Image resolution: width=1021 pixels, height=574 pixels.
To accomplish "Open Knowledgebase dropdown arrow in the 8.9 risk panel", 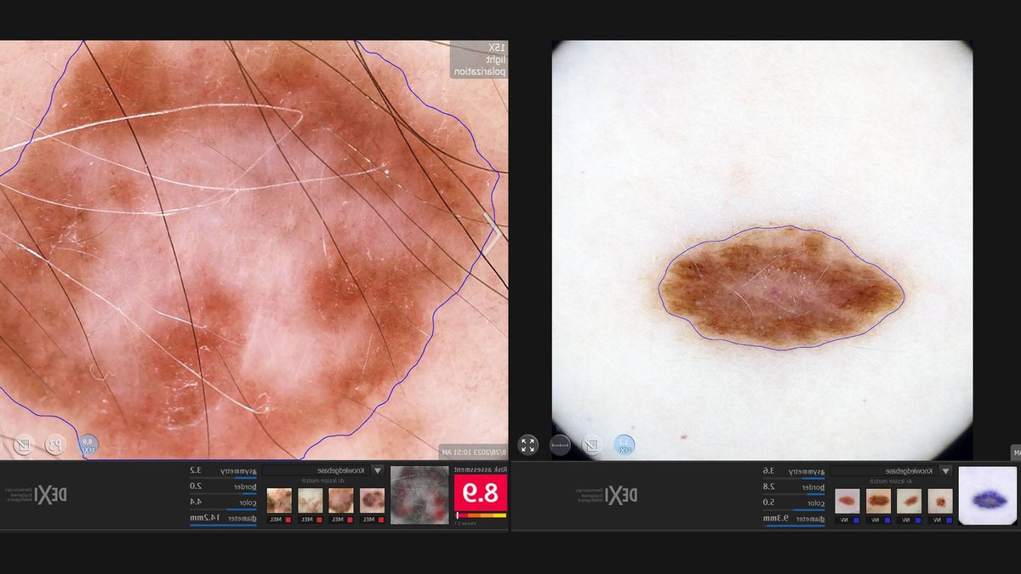I will click(378, 470).
